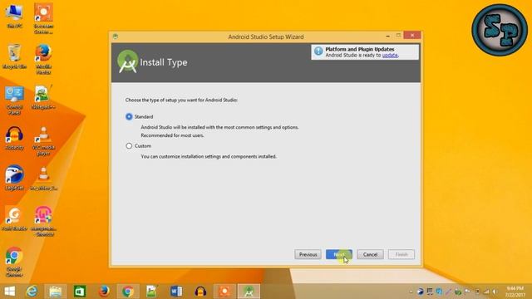This screenshot has height=299, width=532.
Task: Open Control Panel desktop icon
Action: click(x=14, y=100)
